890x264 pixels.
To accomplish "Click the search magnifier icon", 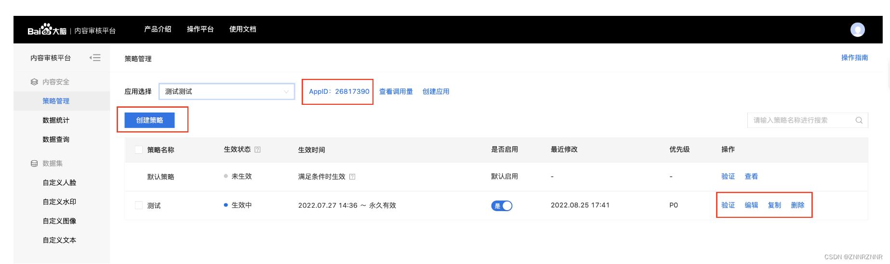I will 859,120.
